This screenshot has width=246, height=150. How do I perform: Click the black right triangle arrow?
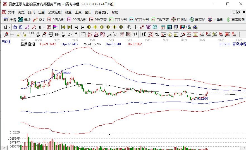(x=83, y=27)
